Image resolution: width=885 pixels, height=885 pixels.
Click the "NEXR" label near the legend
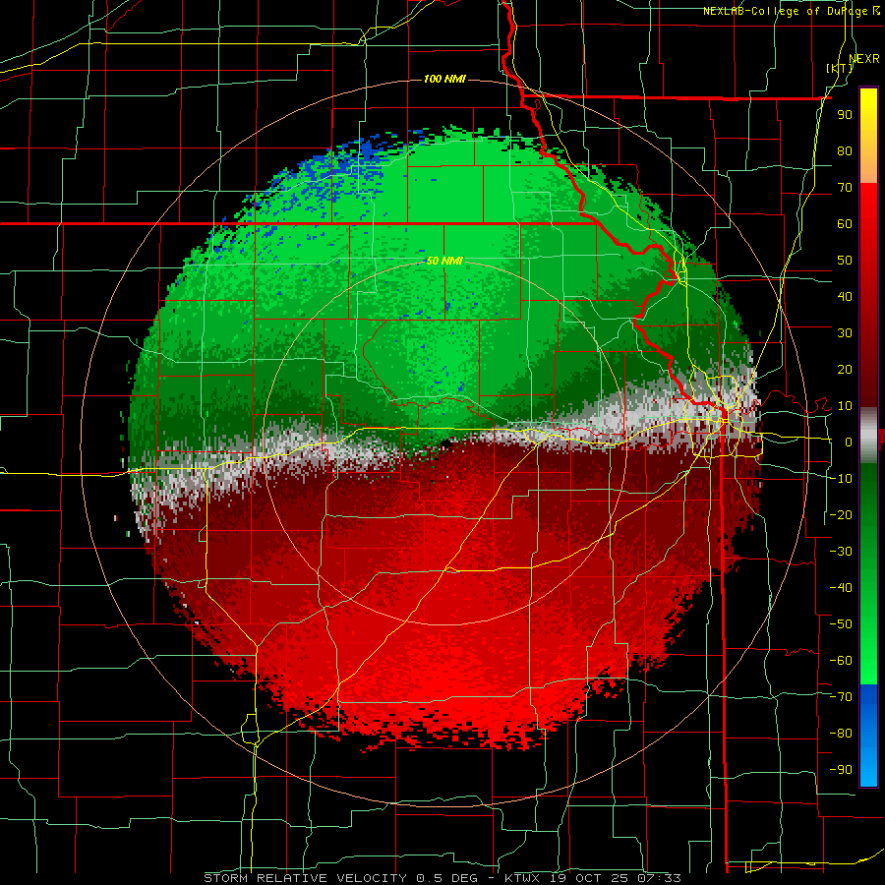pyautogui.click(x=864, y=59)
